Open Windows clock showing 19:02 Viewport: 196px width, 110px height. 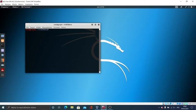pyautogui.click(x=185, y=108)
